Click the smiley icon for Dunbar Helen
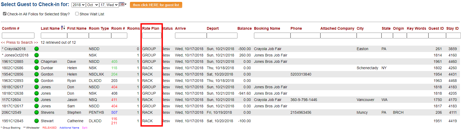The width and height of the screenshot is (461, 132). pyautogui.click(x=37, y=68)
